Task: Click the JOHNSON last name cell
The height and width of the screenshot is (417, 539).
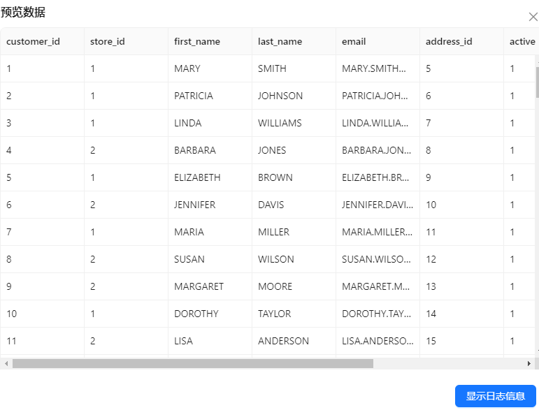Action: point(280,96)
